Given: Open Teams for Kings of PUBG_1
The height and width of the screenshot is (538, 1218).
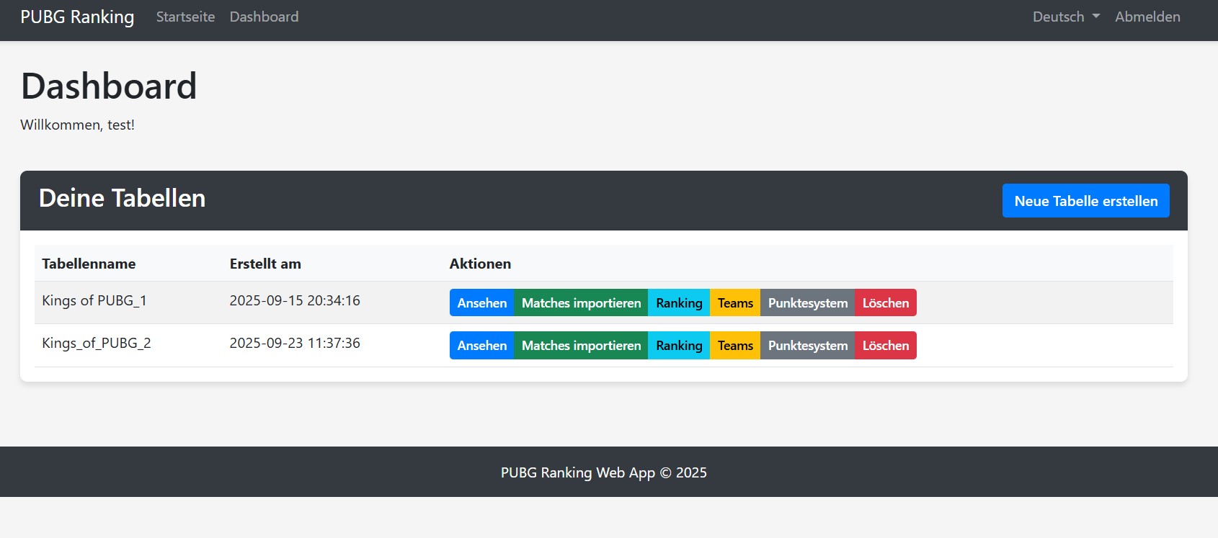Looking at the screenshot, I should click(734, 302).
